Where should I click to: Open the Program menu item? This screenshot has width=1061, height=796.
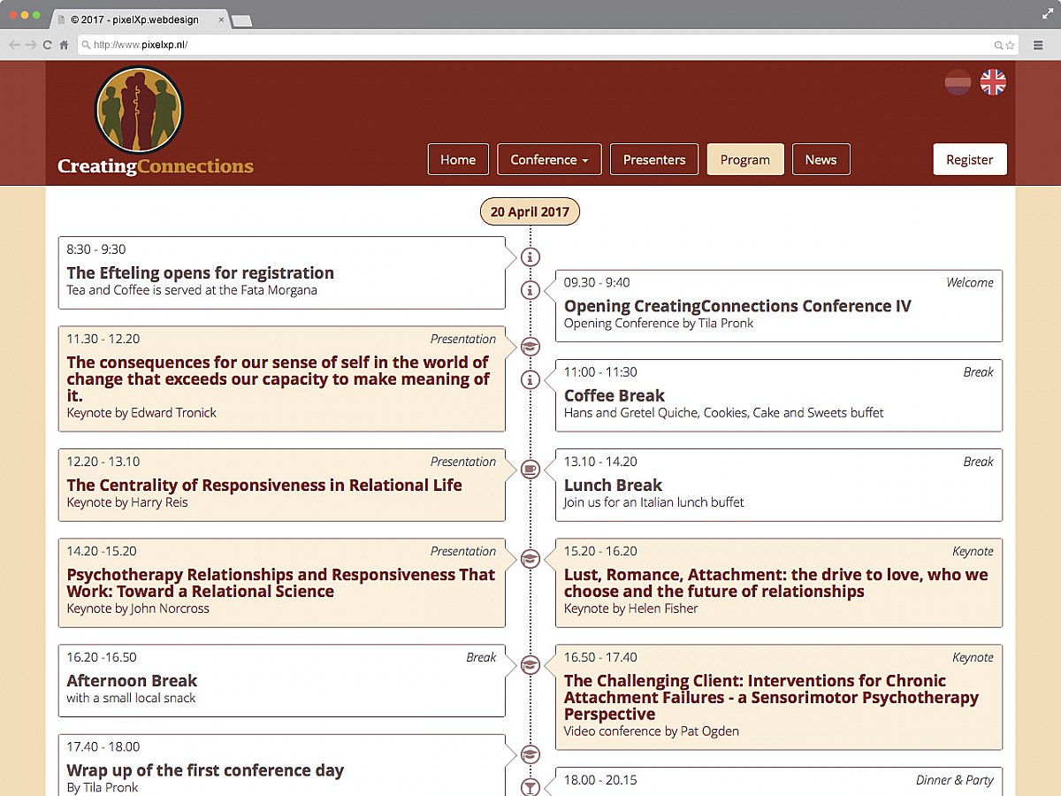[x=744, y=160]
